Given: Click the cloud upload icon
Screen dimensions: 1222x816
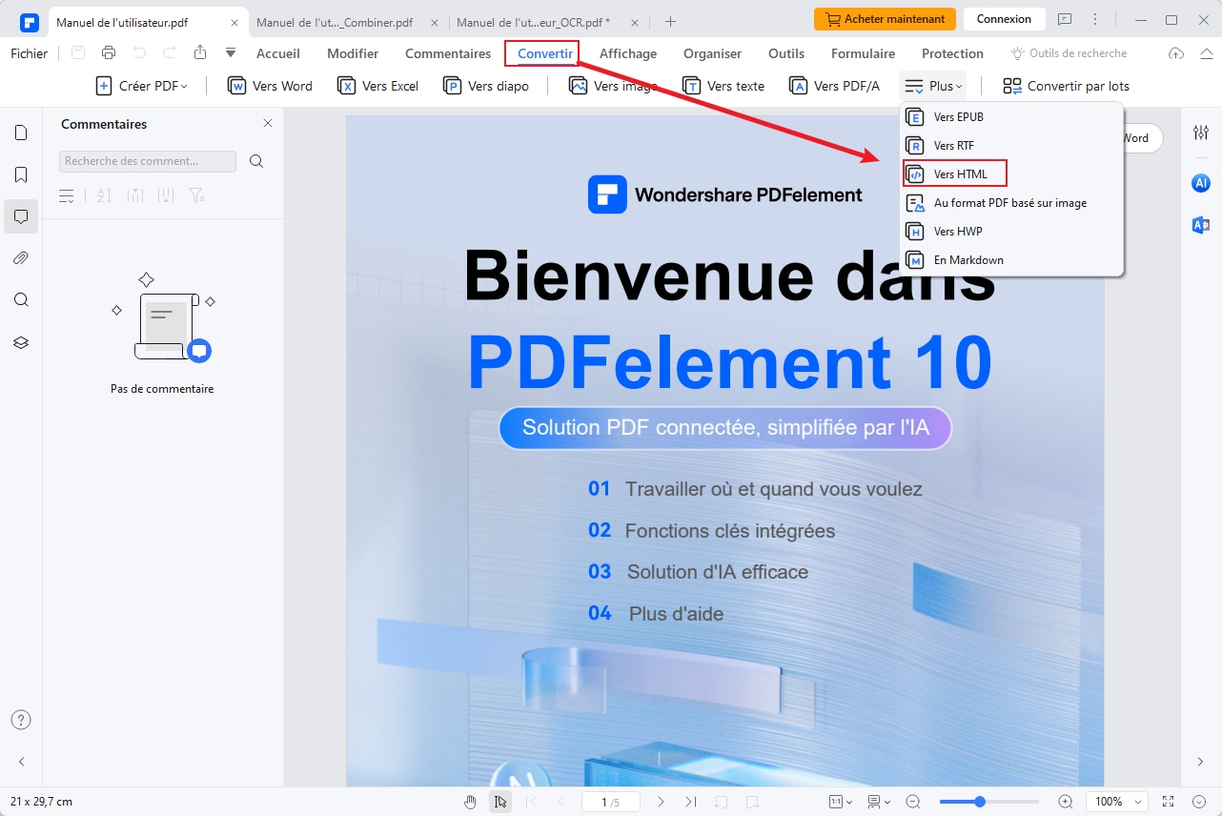Looking at the screenshot, I should click(x=1176, y=53).
